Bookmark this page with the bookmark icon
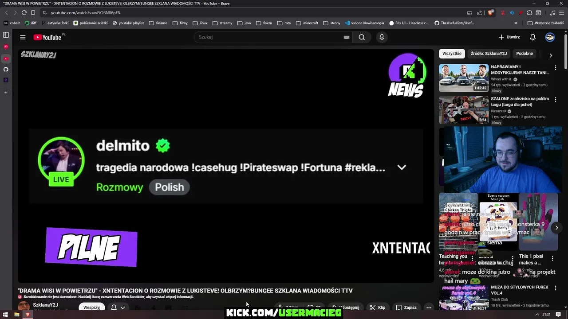 [33, 13]
